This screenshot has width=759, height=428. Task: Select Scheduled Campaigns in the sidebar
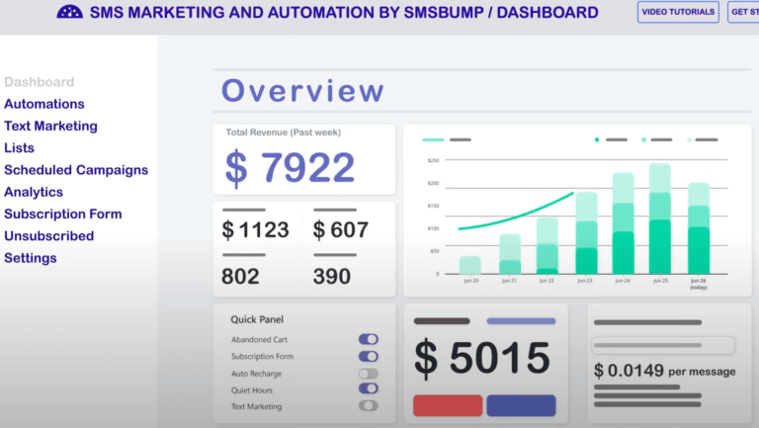click(76, 170)
